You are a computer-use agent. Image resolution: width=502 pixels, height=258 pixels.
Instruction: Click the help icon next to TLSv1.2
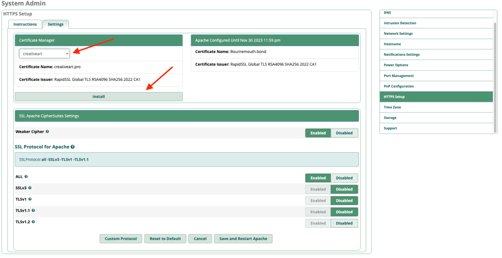coord(33,222)
